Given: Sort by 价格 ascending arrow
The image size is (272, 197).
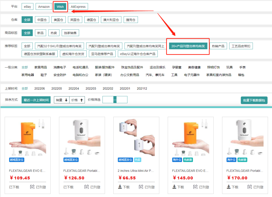Looking at the screenshot, I should [x=82, y=100].
